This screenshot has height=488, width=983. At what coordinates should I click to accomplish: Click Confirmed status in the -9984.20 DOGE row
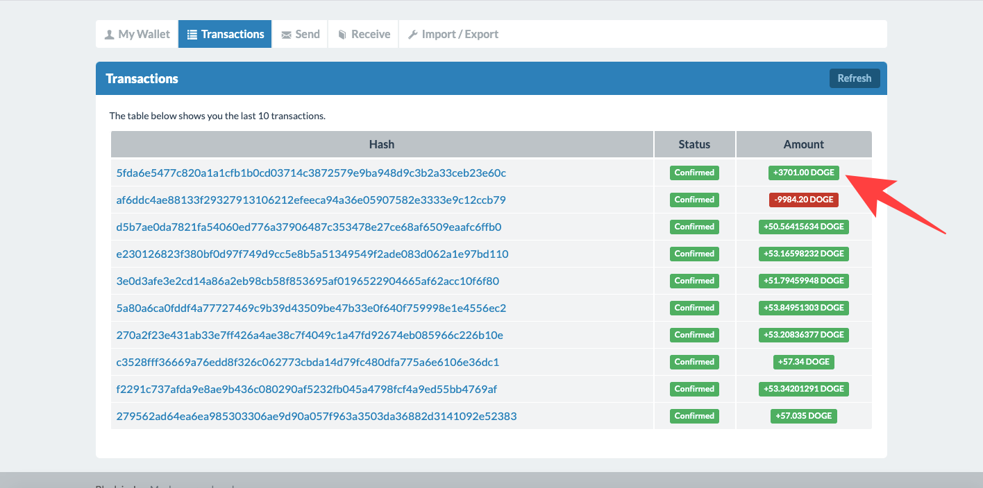pos(694,200)
